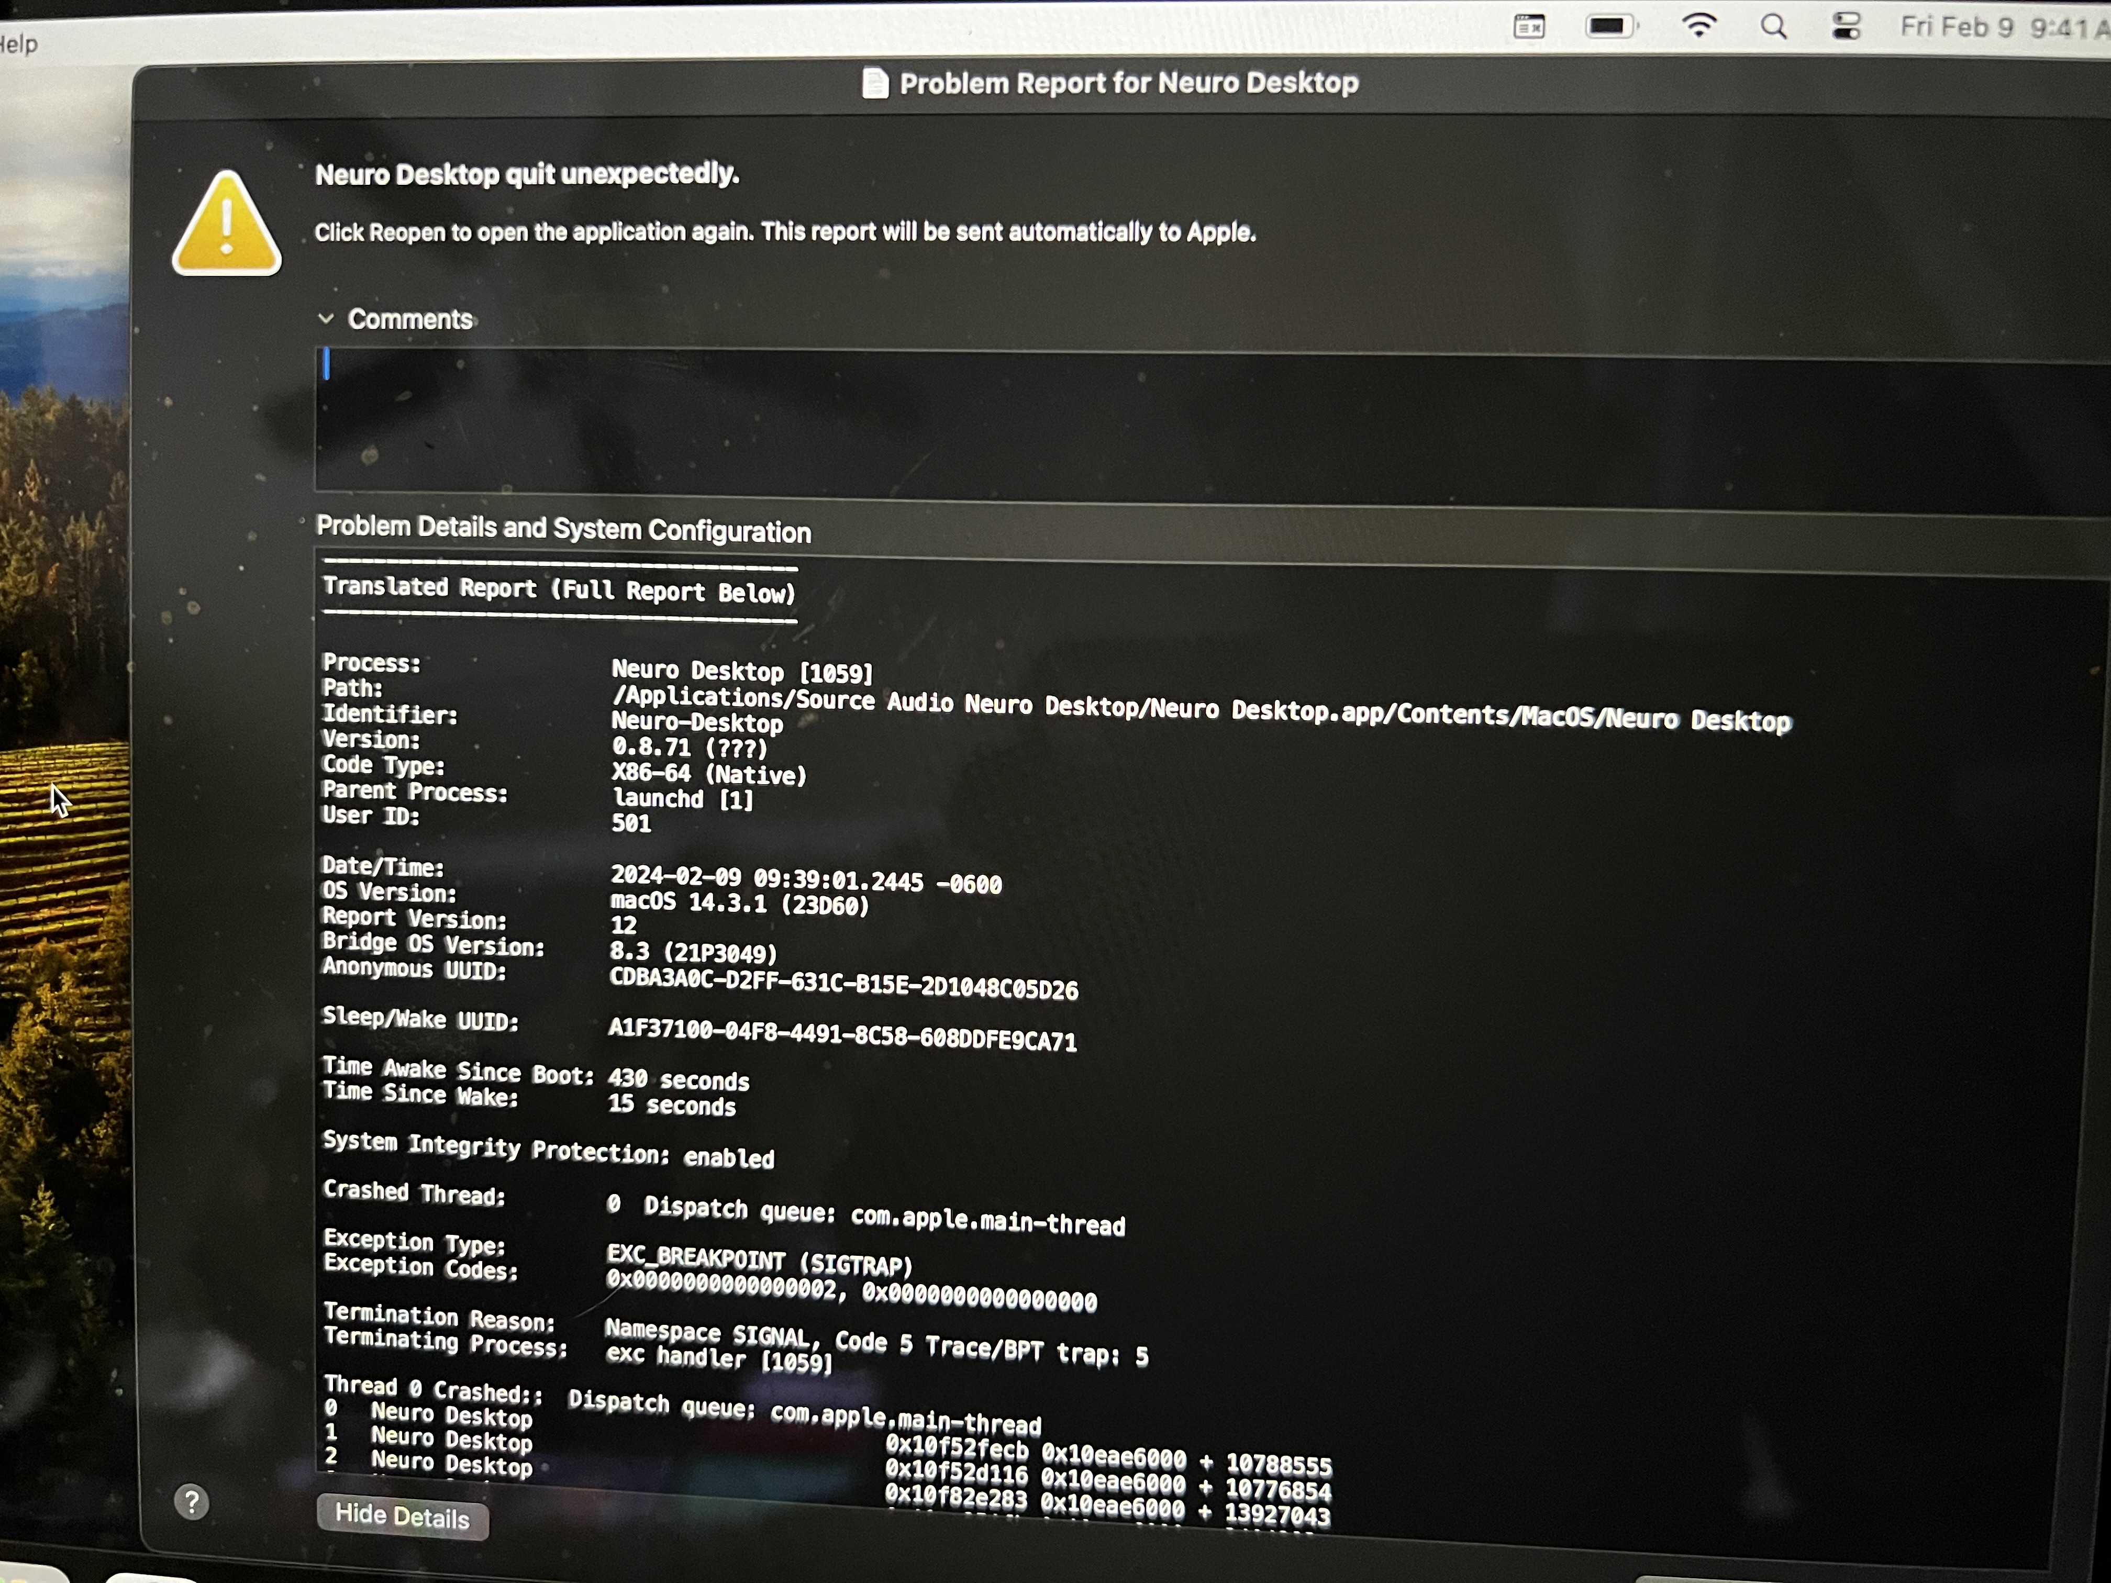Click the stack frame address ending '+ 10788555'
Viewport: 2111px width, 1583px height.
(1108, 1456)
